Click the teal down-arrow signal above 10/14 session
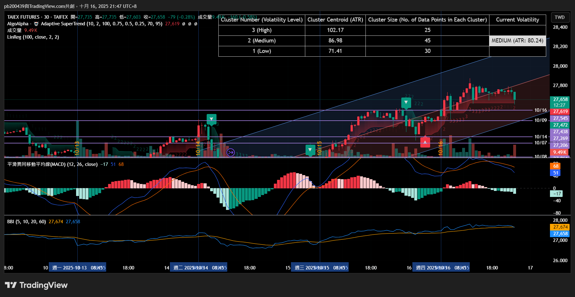The image size is (575, 297). coord(211,119)
